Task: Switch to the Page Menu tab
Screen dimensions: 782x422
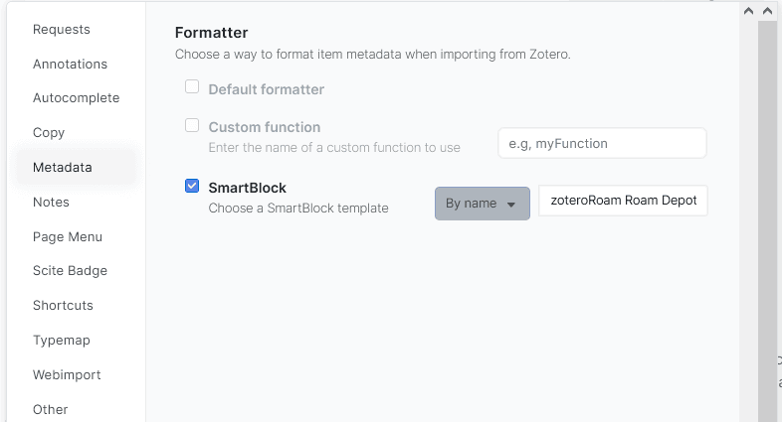Action: 68,237
